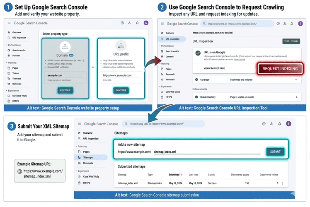Click the account avatar in step 1 panel
310x207 pixels.
click(146, 23)
